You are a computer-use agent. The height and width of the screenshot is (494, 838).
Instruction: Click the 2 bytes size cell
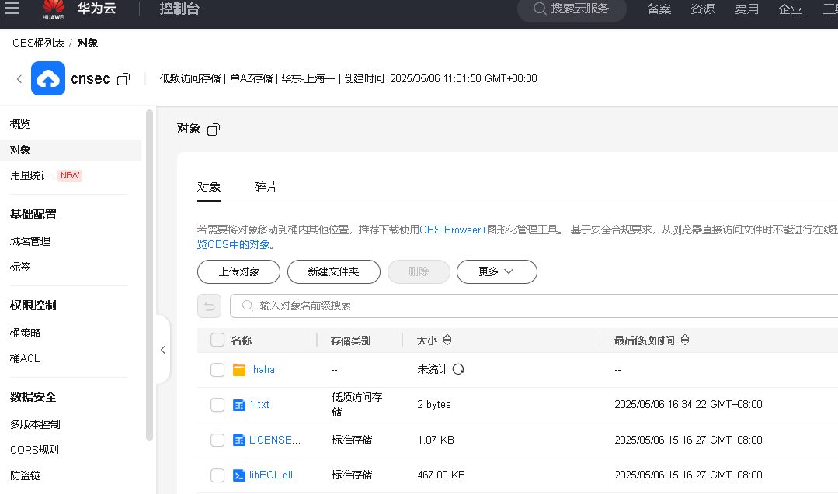[x=434, y=405]
